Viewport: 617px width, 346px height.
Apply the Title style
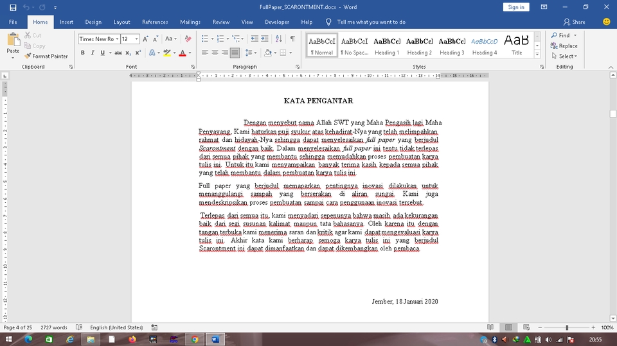[x=517, y=45]
